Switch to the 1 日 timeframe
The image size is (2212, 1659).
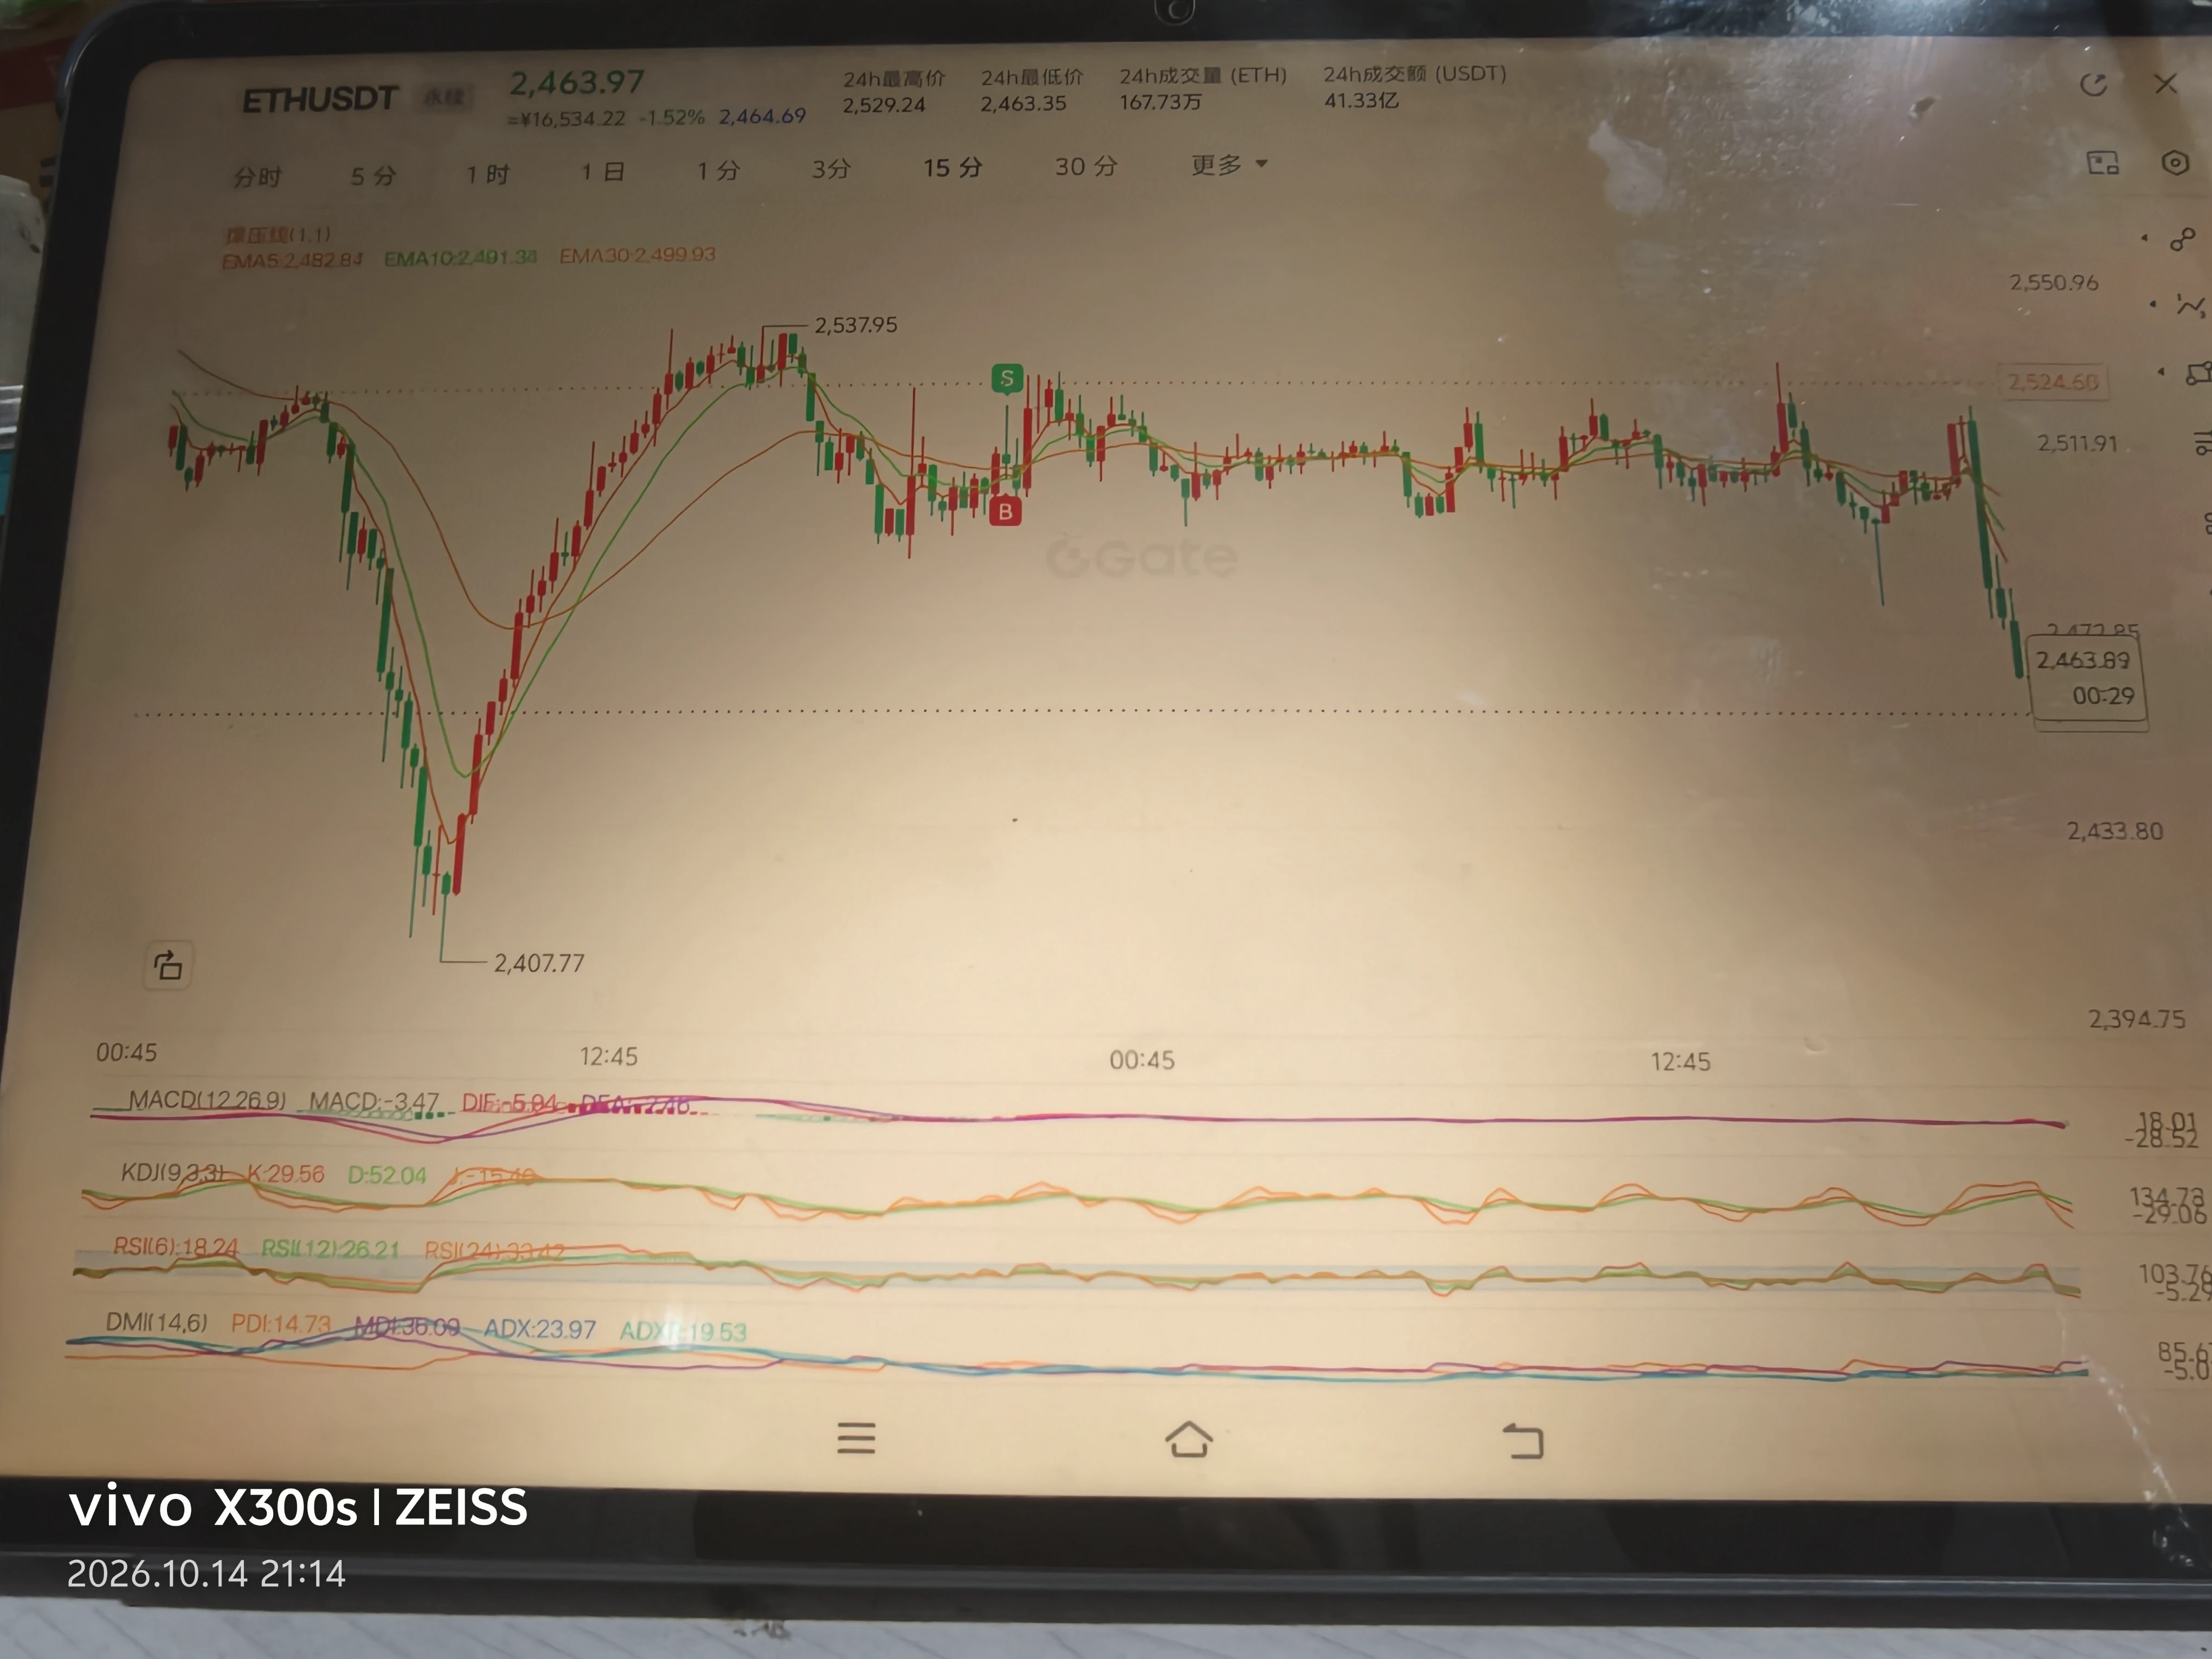point(603,172)
